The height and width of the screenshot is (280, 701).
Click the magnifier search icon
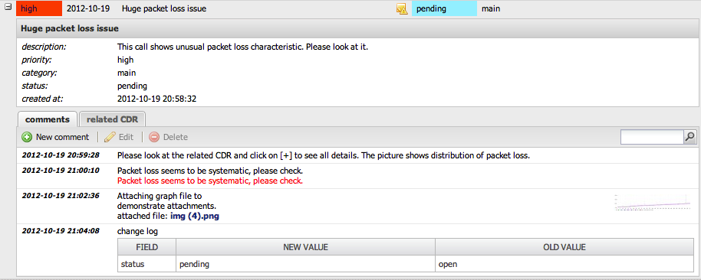click(689, 137)
